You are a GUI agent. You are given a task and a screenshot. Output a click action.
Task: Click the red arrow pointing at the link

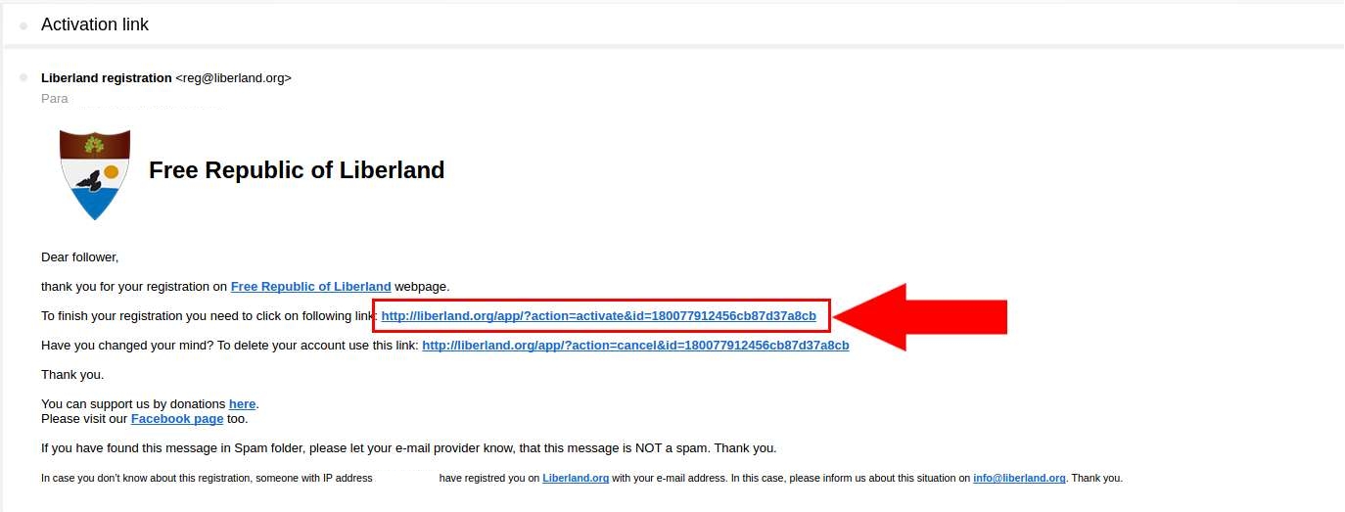(920, 316)
